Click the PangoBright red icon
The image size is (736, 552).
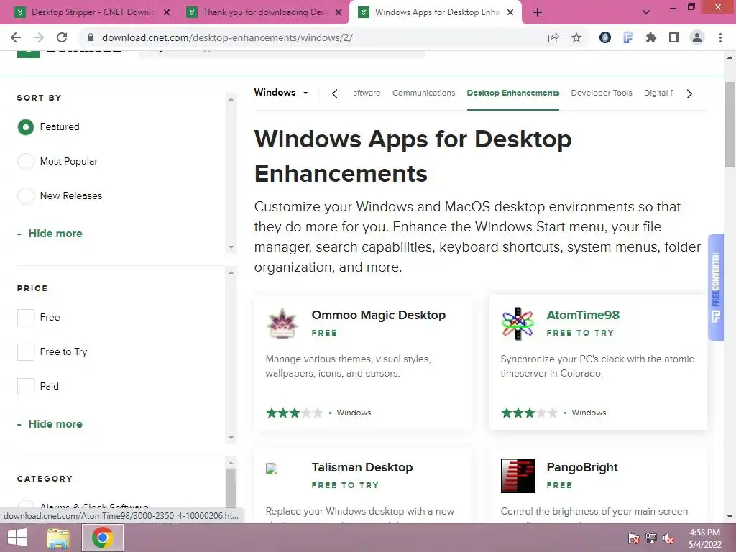517,476
